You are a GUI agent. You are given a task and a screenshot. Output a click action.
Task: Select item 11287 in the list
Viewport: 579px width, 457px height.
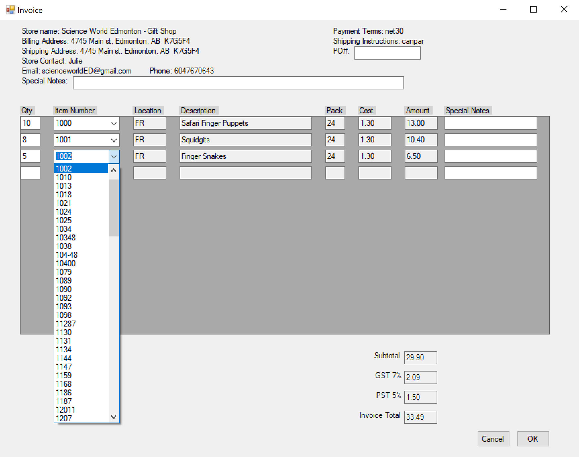click(x=81, y=324)
